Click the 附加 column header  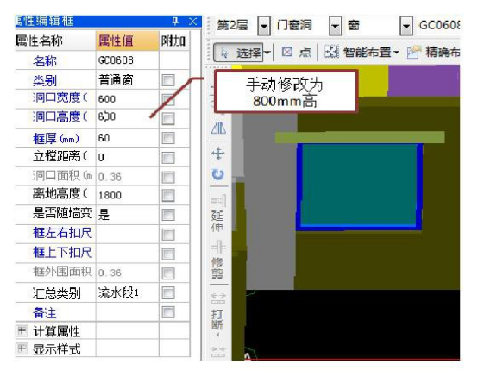point(174,41)
